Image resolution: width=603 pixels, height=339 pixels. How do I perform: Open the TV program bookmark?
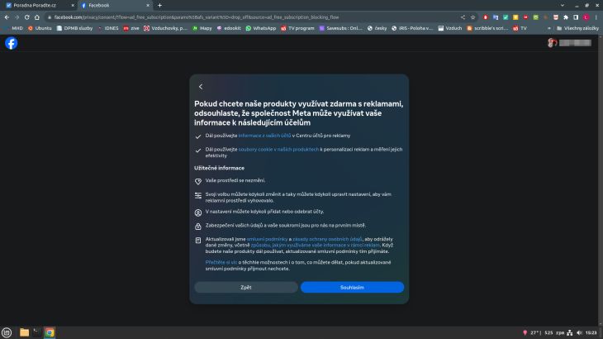[x=297, y=28]
